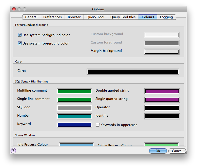This screenshot has height=168, width=197.
Task: Open the Query Tool files tab
Action: point(123,17)
